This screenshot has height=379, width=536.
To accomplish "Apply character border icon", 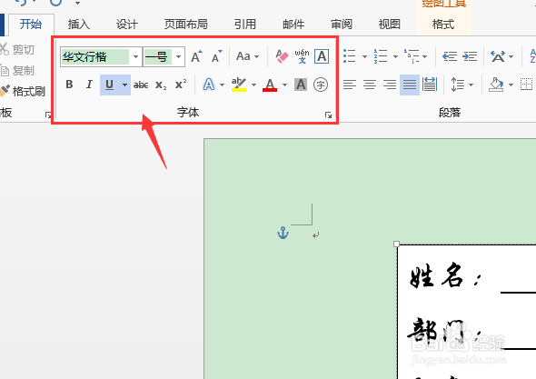I will click(322, 56).
